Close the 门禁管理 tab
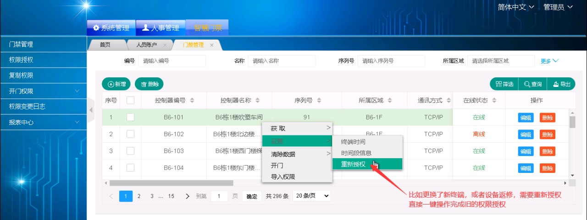 click(x=211, y=45)
